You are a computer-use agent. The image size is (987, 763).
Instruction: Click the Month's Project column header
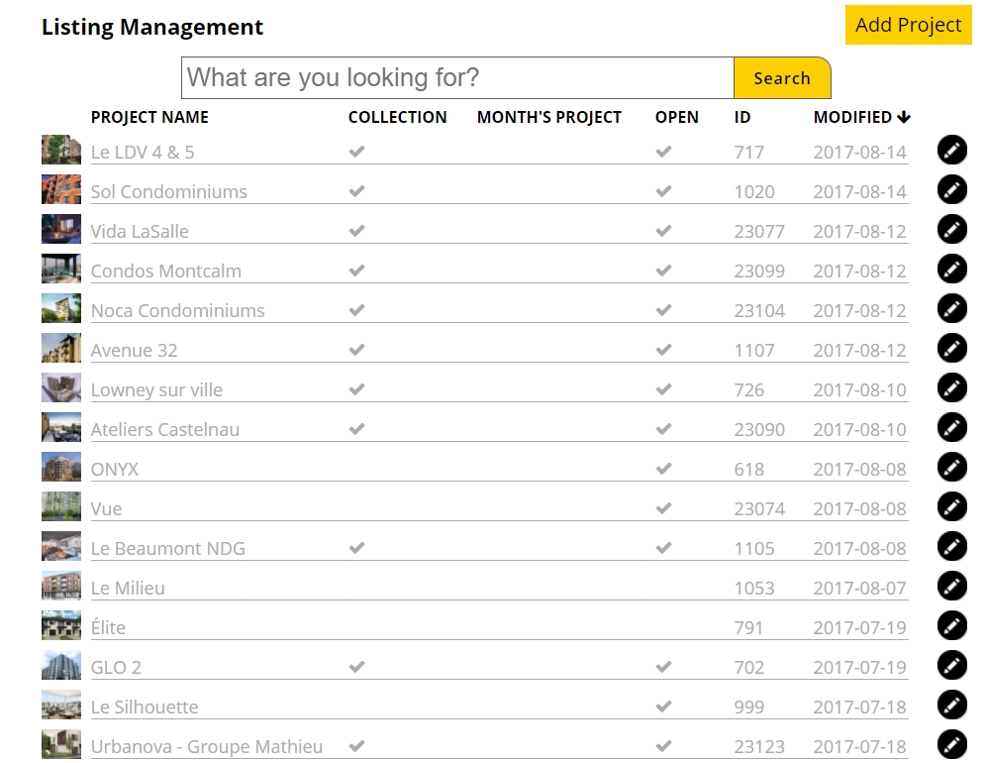point(548,117)
